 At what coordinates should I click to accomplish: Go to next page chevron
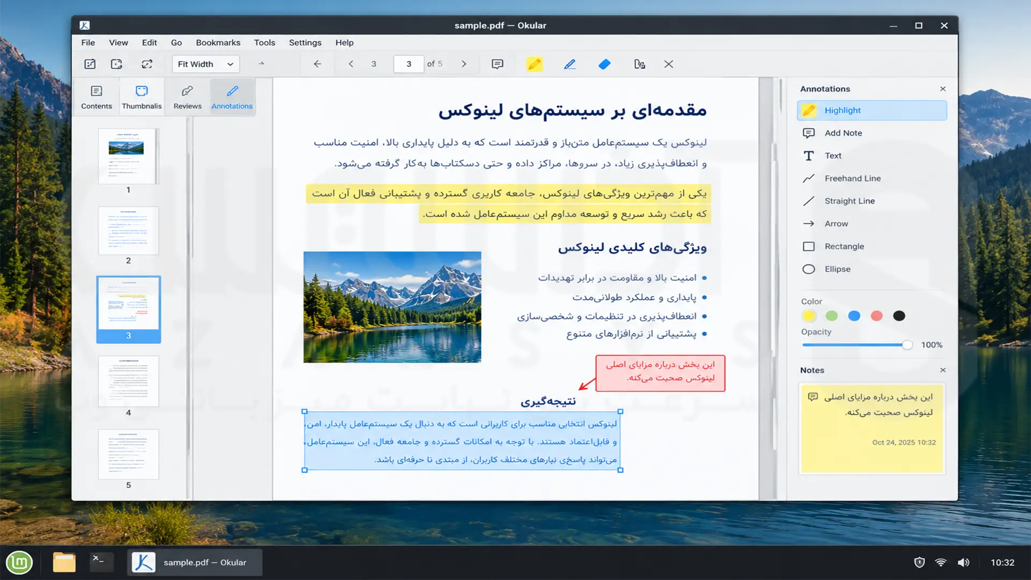(464, 64)
